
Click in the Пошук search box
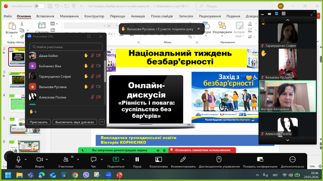pyautogui.click(x=234, y=6)
